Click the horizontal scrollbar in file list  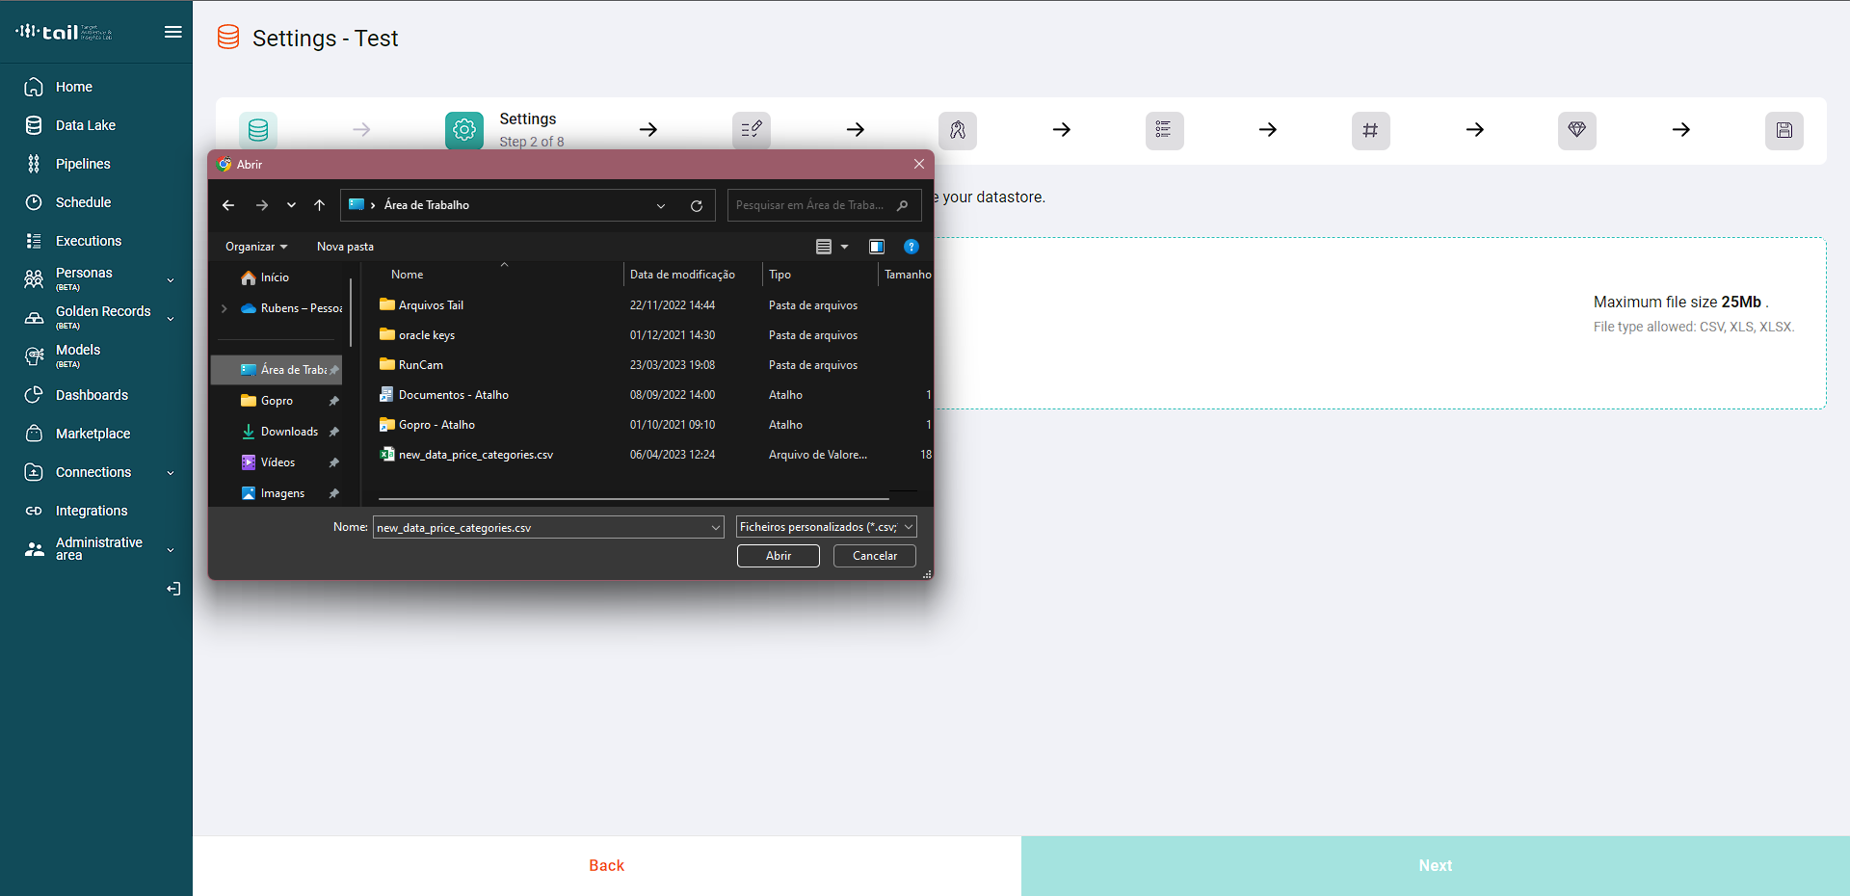[634, 498]
